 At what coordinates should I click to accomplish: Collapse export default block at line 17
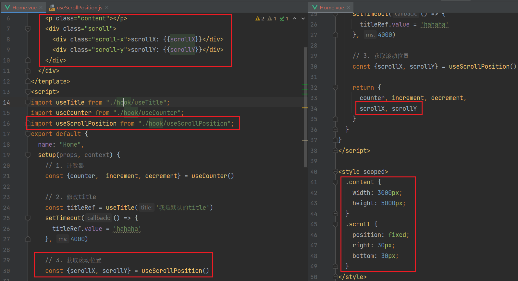point(28,134)
